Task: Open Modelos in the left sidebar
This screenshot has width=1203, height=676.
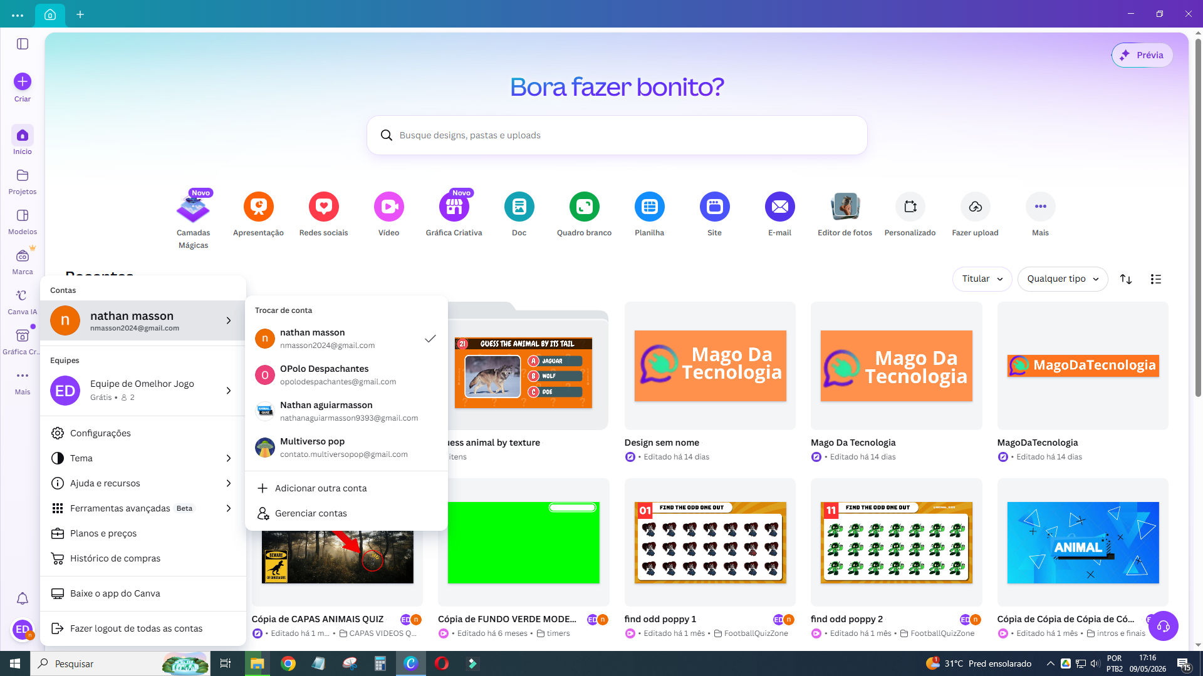Action: 23,222
